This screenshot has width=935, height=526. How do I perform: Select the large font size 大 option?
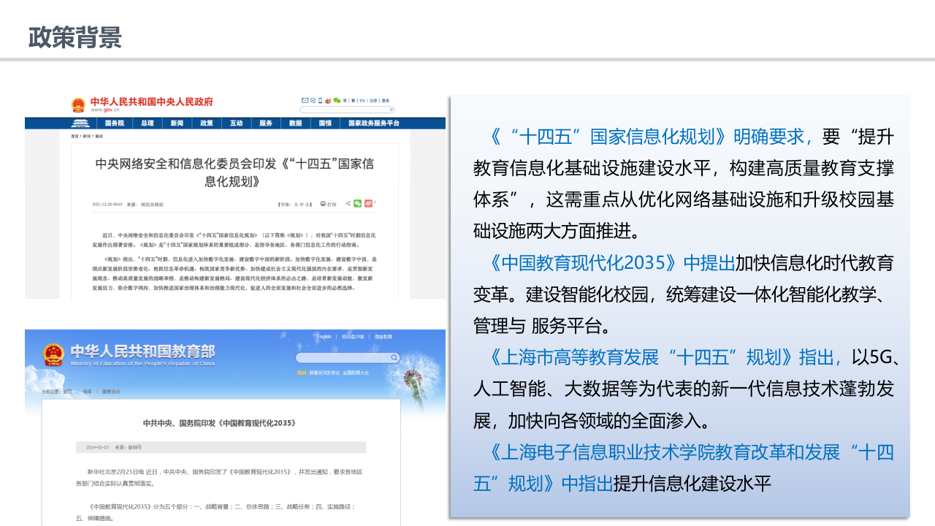click(294, 204)
